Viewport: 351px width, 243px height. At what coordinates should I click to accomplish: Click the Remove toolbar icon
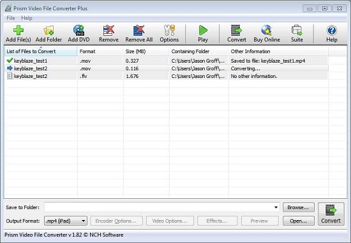(x=108, y=34)
